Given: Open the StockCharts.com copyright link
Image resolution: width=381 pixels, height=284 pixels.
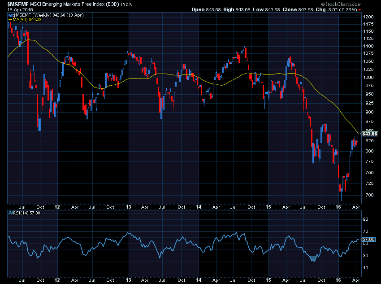Looking at the screenshot, I should click(x=341, y=4).
